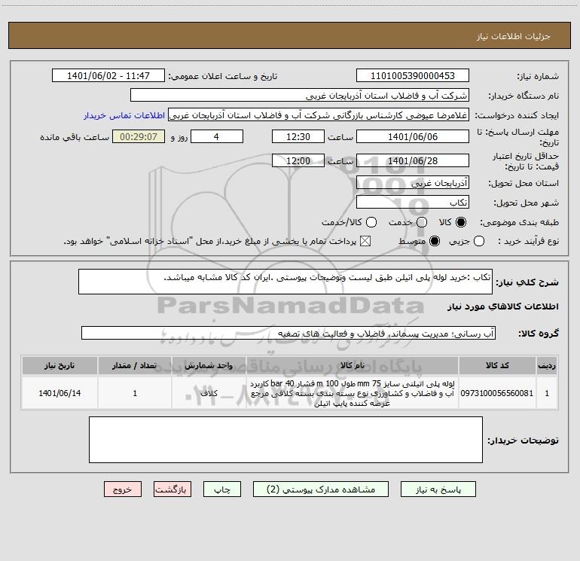Click the price validity date 1401/06/28
Screen dimensions: 580x561
[413, 160]
